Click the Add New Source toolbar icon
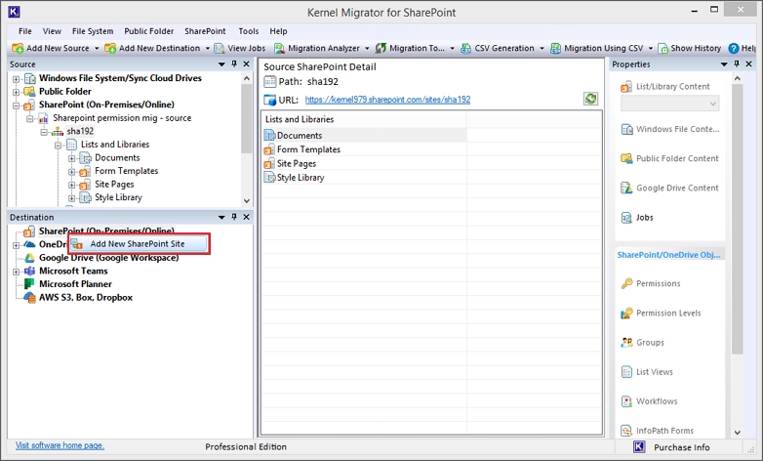This screenshot has width=763, height=461. coord(18,48)
